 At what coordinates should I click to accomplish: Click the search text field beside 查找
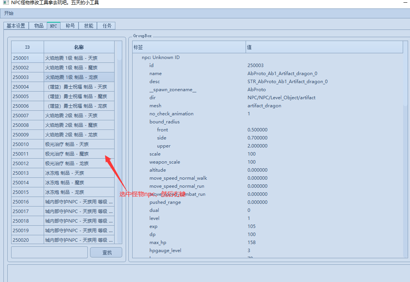49,252
